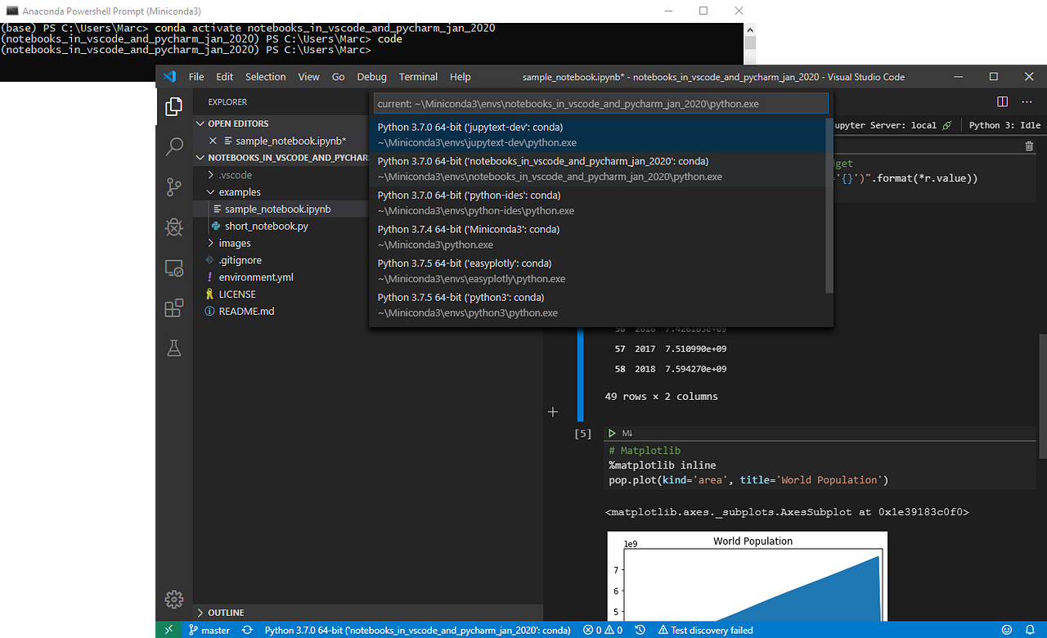
Task: Open the Run and Debug view
Action: tap(173, 227)
